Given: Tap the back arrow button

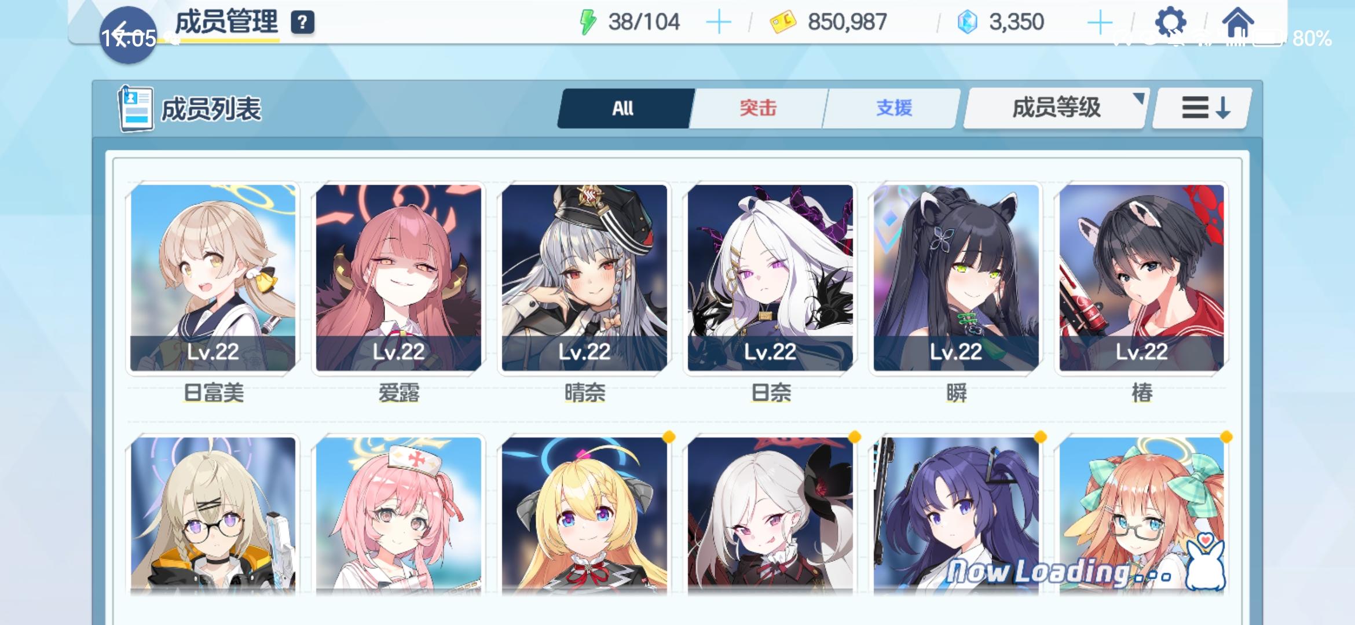Looking at the screenshot, I should point(127,35).
